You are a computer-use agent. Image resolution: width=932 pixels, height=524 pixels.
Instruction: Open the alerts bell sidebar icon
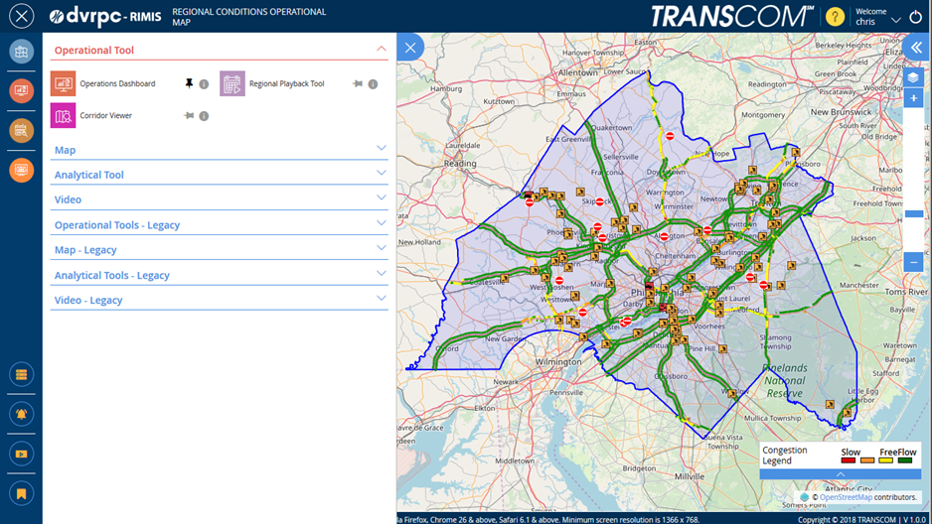pos(22,414)
